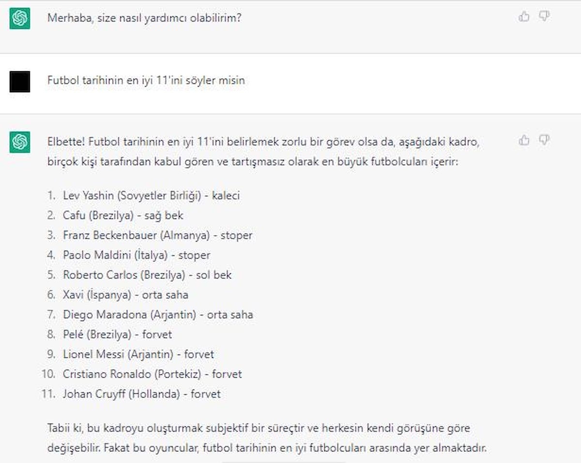Click the ChatGPT logo beside the "Merhaba" message
The image size is (581, 463).
point(20,19)
